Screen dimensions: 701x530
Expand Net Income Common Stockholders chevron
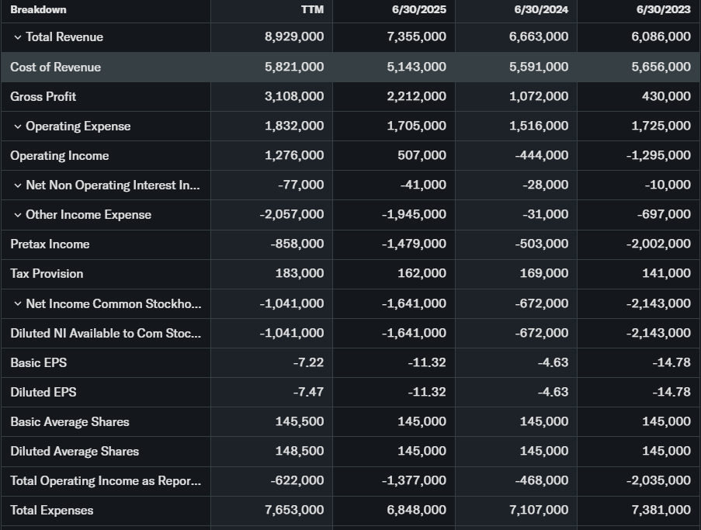(17, 303)
